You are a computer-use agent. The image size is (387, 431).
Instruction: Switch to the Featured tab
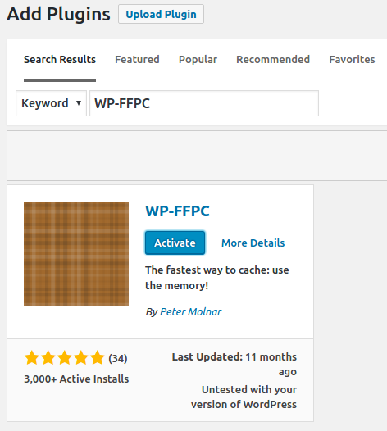point(137,59)
